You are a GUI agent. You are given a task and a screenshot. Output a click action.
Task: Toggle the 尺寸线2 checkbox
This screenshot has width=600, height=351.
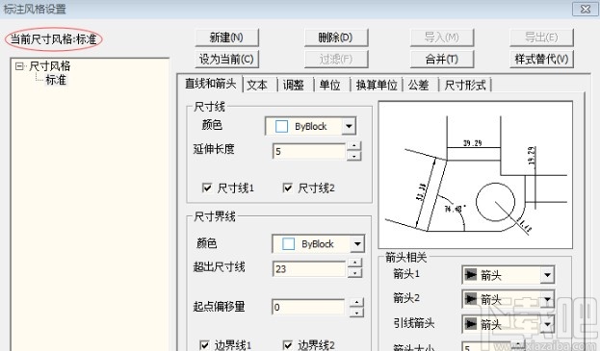[287, 188]
